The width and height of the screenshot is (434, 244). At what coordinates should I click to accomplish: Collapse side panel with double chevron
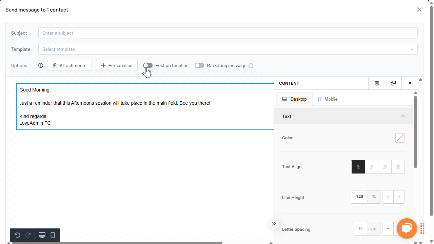coord(274,224)
